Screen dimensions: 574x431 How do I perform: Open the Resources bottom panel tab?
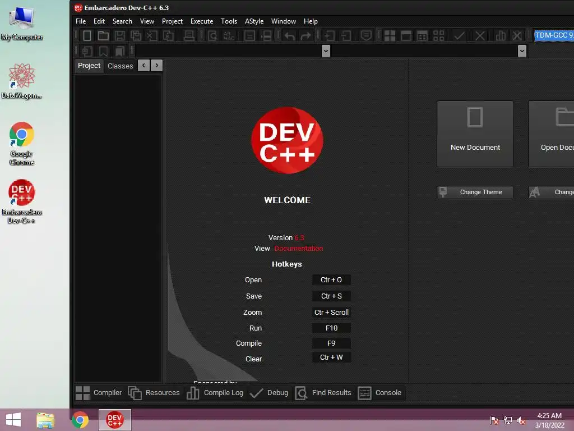pyautogui.click(x=154, y=392)
